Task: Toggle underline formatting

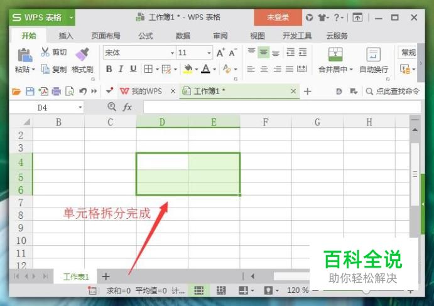Action: pyautogui.click(x=133, y=69)
